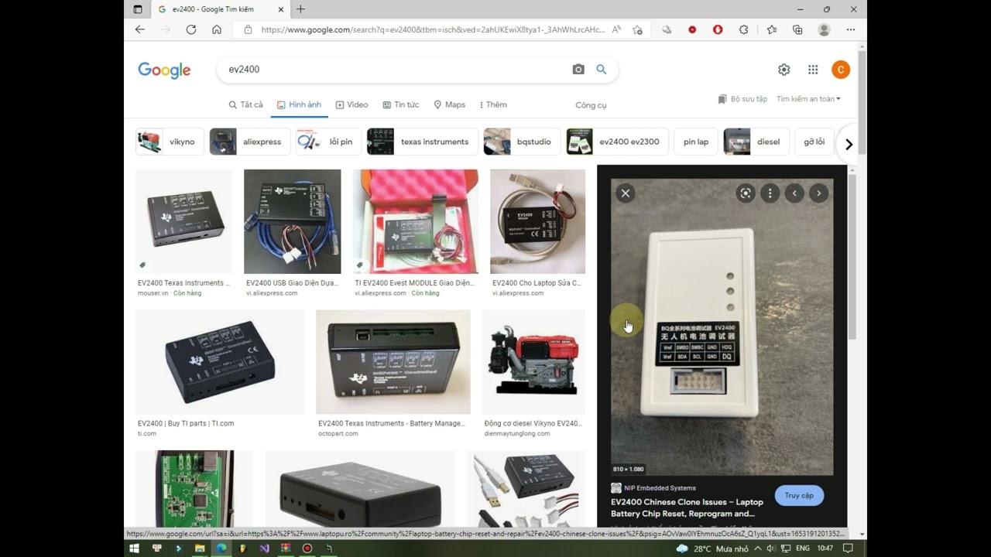991x557 pixels.
Task: Open Động cơ diesel Vikyno thumbnail
Action: [533, 362]
